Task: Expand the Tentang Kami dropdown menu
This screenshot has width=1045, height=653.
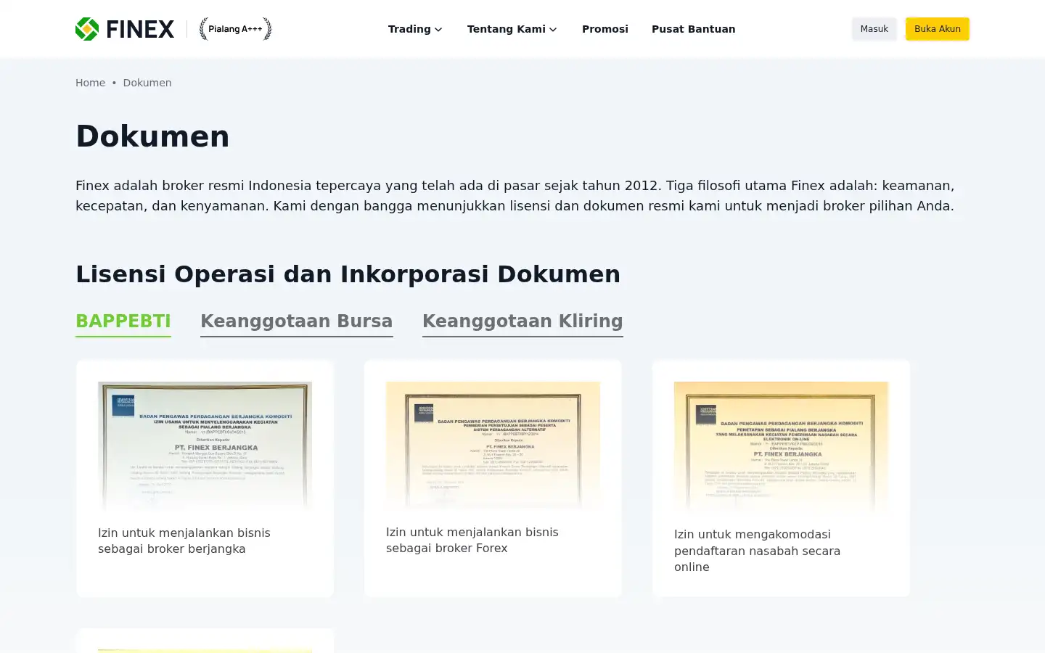Action: (x=512, y=29)
